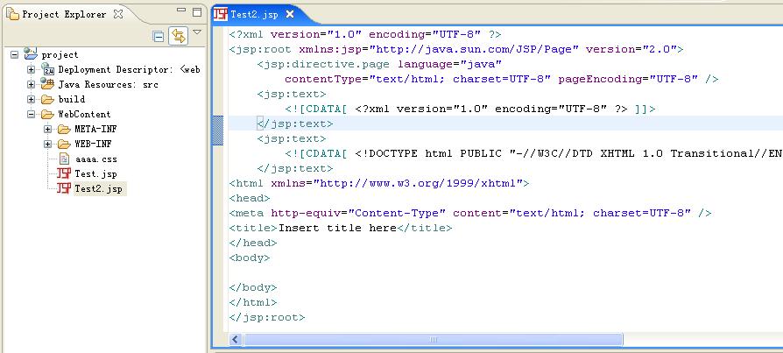783x353 pixels.
Task: Toggle Link with Editor button
Action: (x=179, y=36)
